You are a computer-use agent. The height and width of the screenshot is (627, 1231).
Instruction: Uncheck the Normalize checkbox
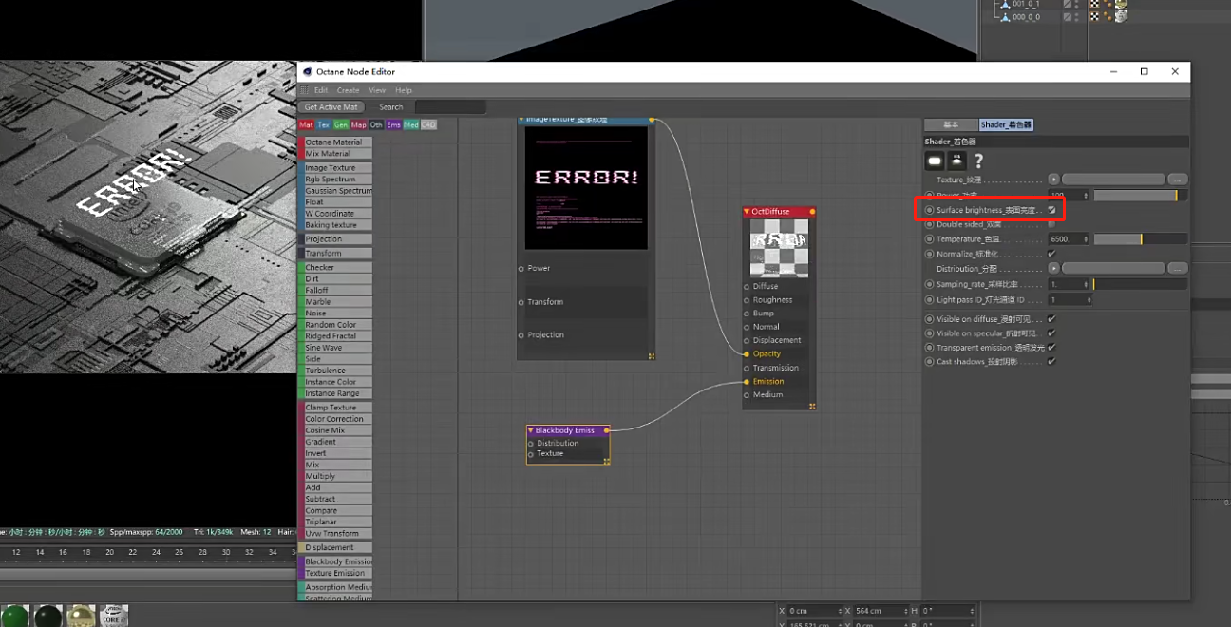click(x=1051, y=255)
